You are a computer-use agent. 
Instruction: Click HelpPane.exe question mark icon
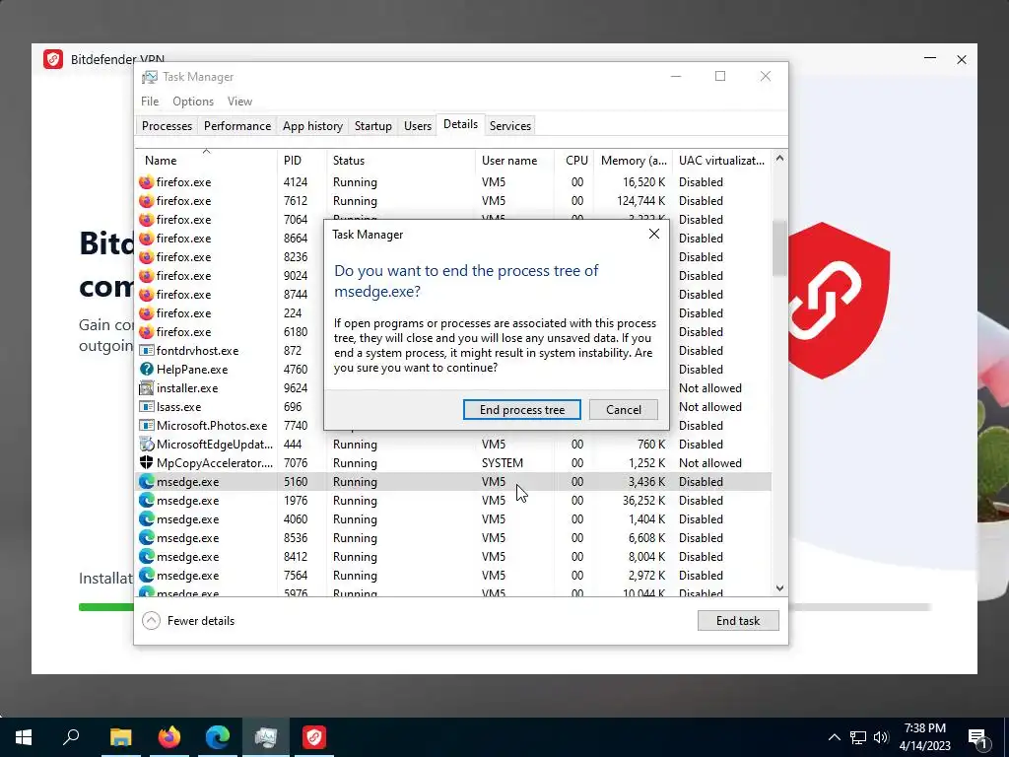[x=147, y=370]
